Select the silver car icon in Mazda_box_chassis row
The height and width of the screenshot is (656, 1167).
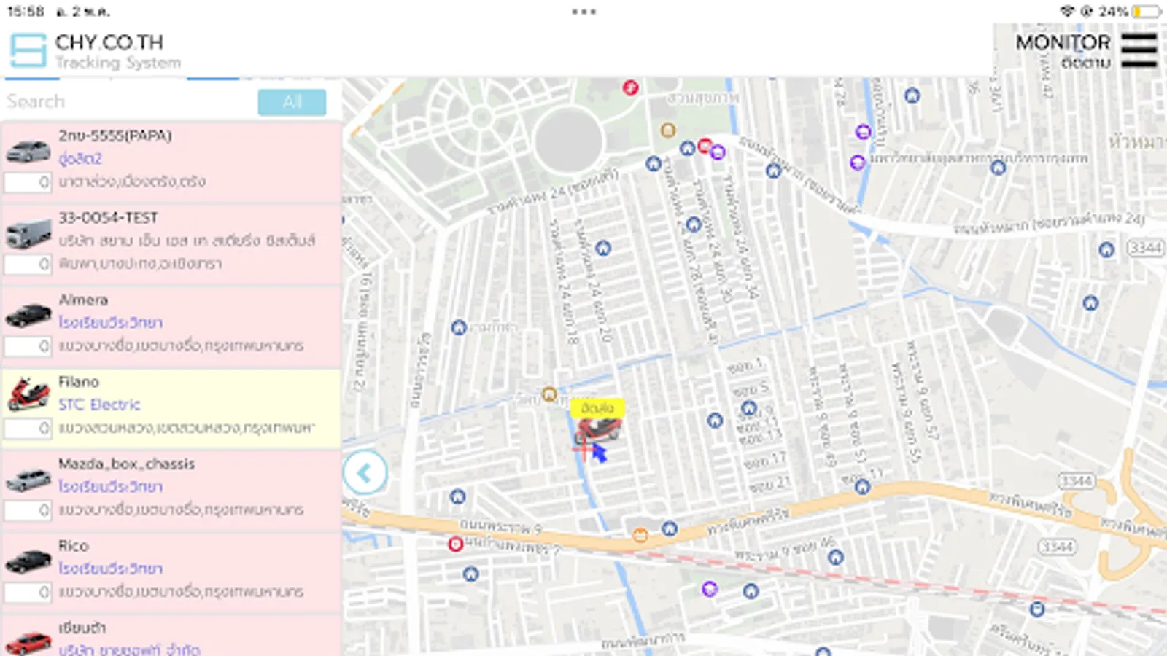[28, 480]
